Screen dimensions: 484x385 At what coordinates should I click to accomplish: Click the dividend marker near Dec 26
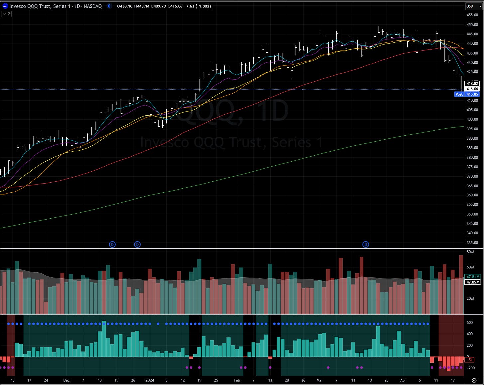(x=137, y=245)
